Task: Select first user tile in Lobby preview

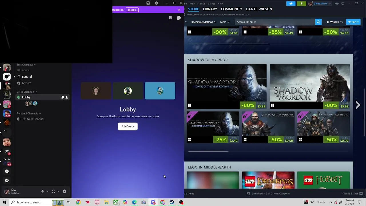Action: pyautogui.click(x=96, y=91)
